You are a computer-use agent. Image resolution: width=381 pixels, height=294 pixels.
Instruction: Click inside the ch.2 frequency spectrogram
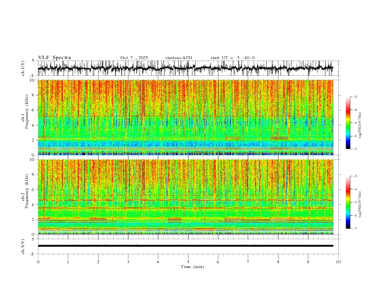(186, 197)
